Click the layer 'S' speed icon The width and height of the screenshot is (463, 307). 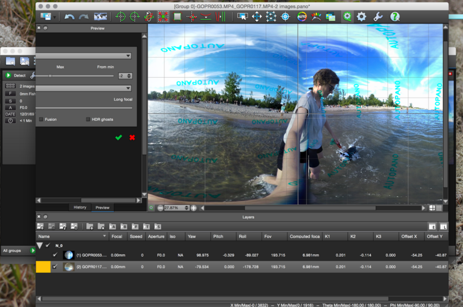(x=157, y=226)
